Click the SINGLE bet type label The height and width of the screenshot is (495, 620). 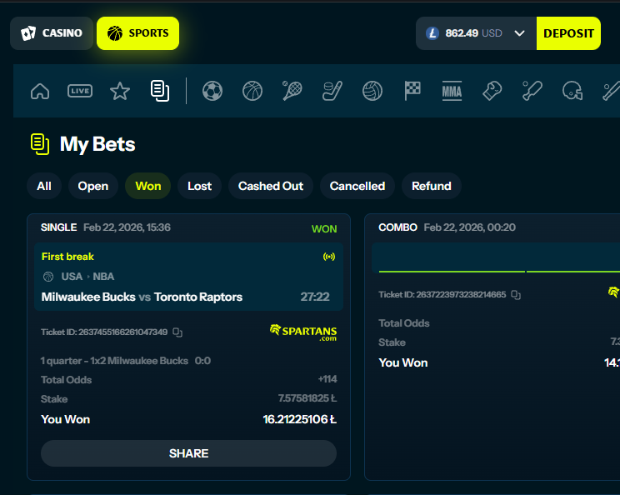[x=59, y=227]
